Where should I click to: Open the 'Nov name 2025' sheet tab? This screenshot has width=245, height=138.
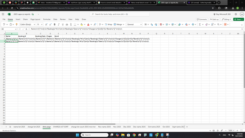(x=104, y=127)
